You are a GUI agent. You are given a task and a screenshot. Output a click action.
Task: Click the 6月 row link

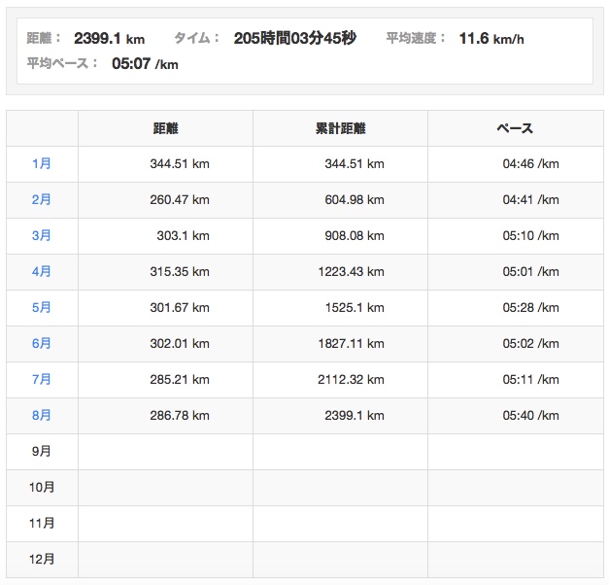coord(42,344)
